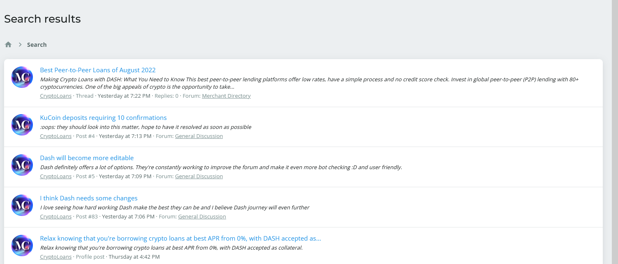Open I think Dash needs some changes
The width and height of the screenshot is (618, 264).
(x=89, y=198)
